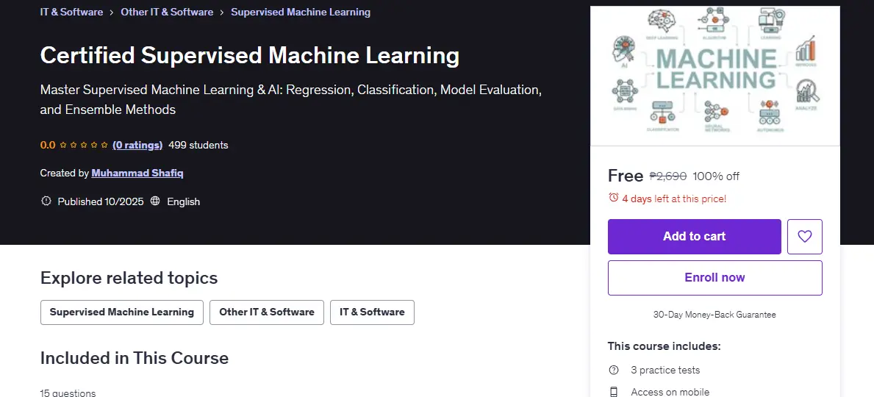Click the 0.0 rating score
Viewport: 874px width, 397px height.
47,145
